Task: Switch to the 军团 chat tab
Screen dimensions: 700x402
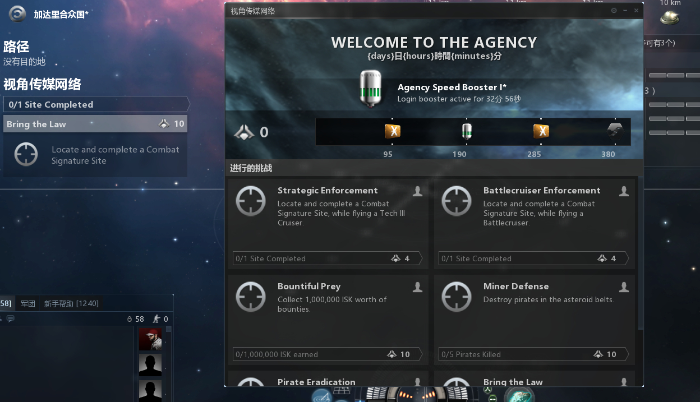Action: 28,304
